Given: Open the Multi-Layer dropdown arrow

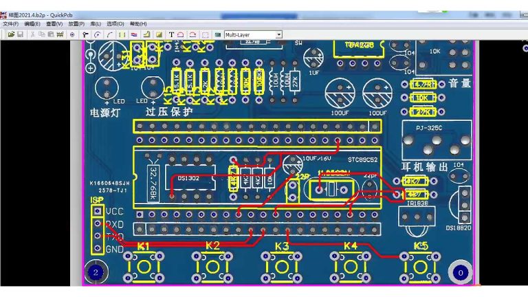Looking at the screenshot, I should pos(278,34).
